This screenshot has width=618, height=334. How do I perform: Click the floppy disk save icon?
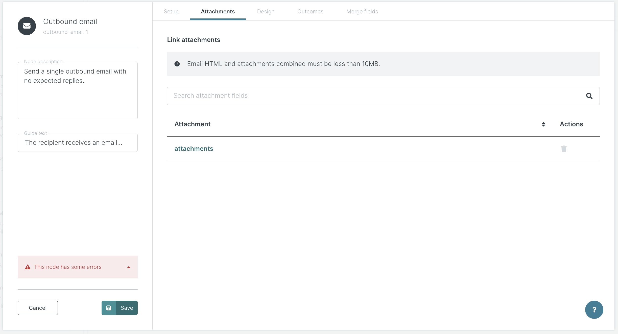click(x=109, y=308)
